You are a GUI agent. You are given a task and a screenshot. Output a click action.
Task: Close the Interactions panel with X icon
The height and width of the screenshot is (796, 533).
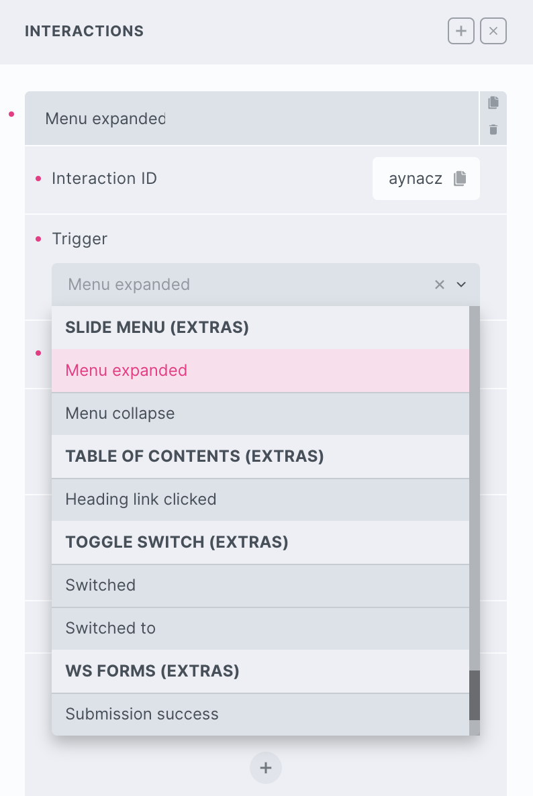pos(493,32)
